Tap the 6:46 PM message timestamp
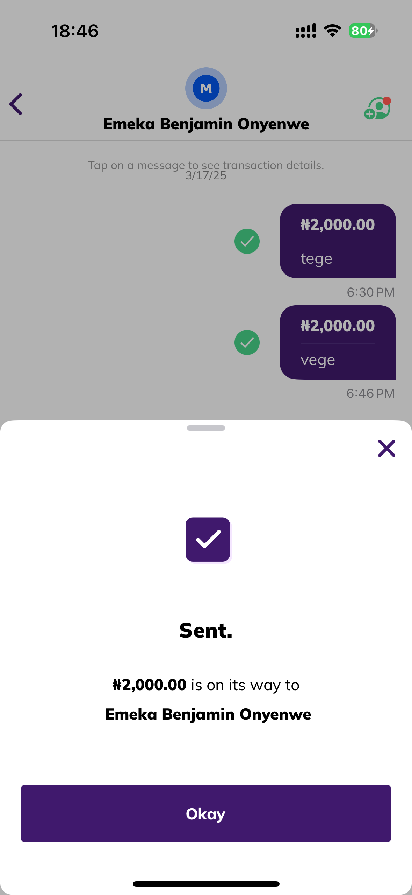Viewport: 412px width, 895px height. pos(370,394)
